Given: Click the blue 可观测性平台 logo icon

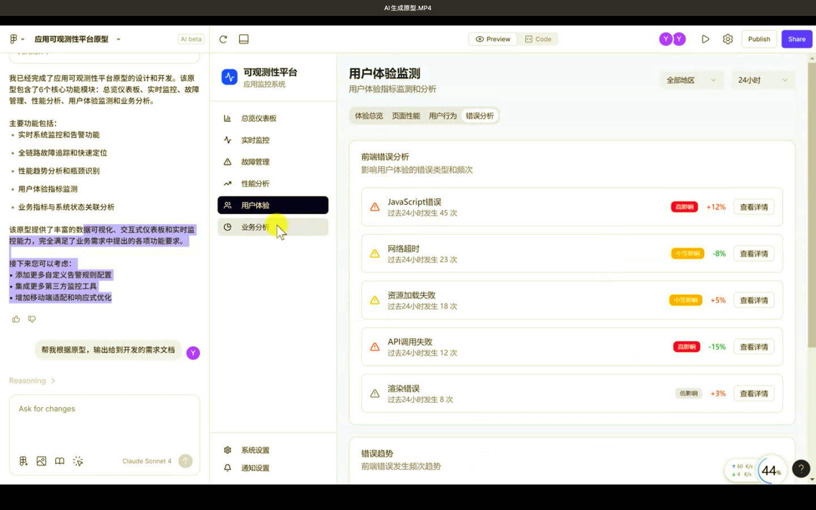Looking at the screenshot, I should click(x=229, y=77).
